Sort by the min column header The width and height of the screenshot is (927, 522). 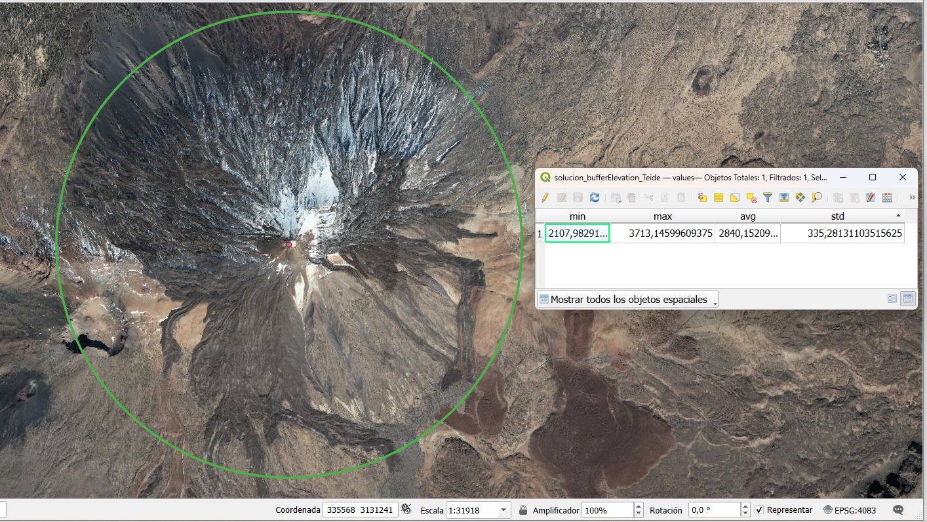tap(578, 216)
